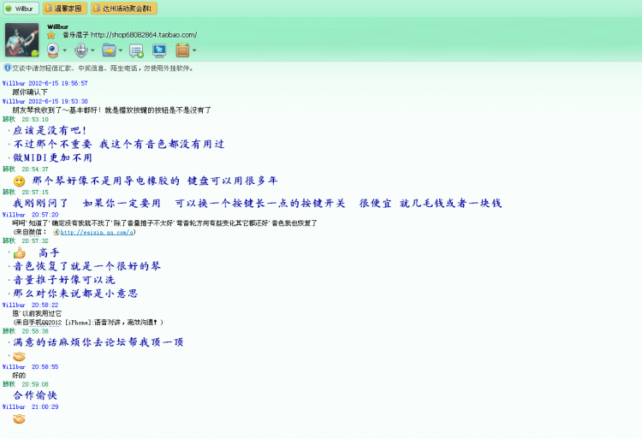The image size is (642, 439).
Task: Click the reply 好的 at 20:58:55
Action: click(19, 375)
